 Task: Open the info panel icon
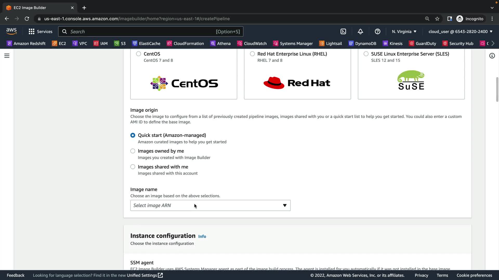pos(492,56)
